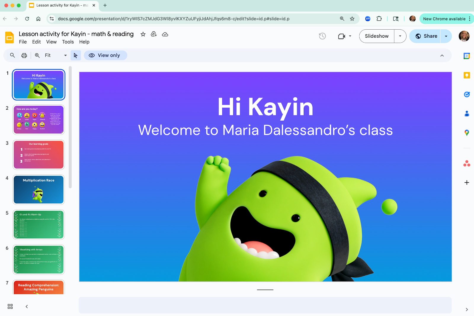Click the Welcome to Maria Dalessandro's class subtitle

click(265, 130)
